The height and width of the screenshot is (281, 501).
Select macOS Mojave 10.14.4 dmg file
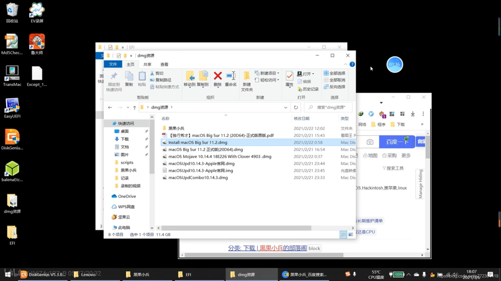220,157
